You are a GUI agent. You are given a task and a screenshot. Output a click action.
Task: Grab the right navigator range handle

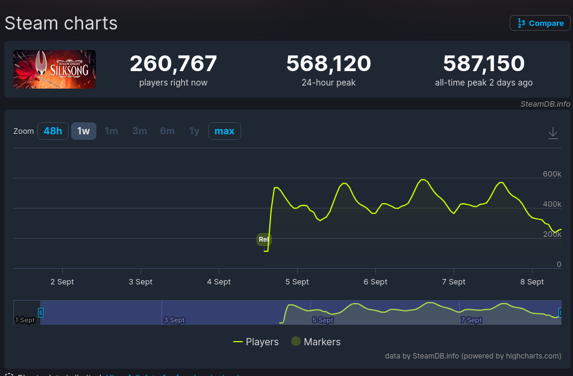tap(560, 312)
